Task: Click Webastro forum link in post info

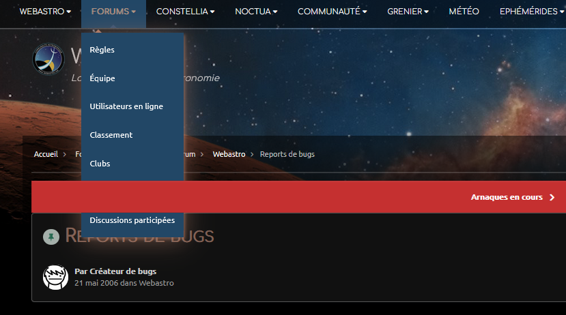Action: pyautogui.click(x=156, y=283)
